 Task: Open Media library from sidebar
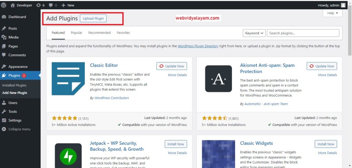(13, 37)
